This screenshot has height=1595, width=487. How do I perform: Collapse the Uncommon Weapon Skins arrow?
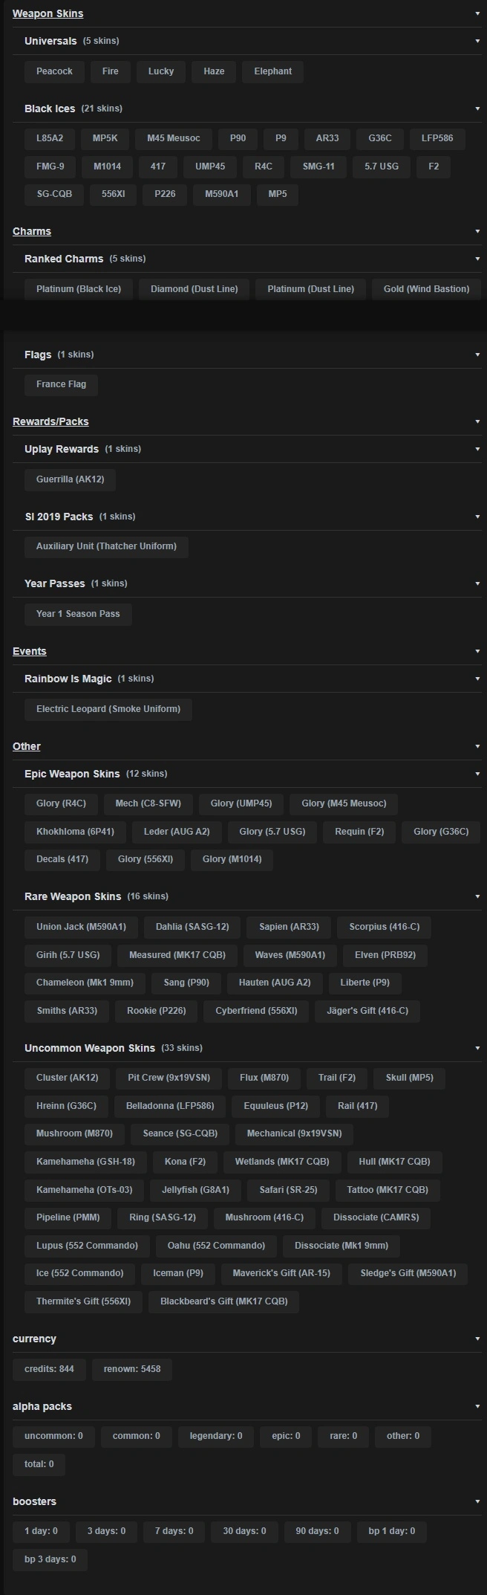click(477, 1048)
